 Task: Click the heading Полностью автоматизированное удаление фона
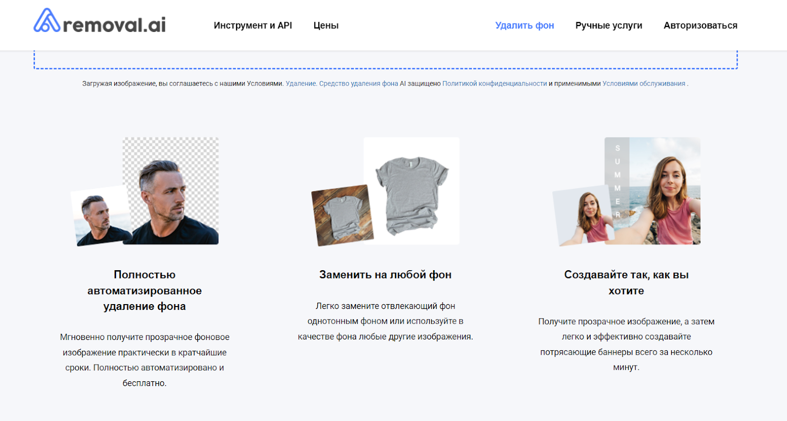pos(145,290)
